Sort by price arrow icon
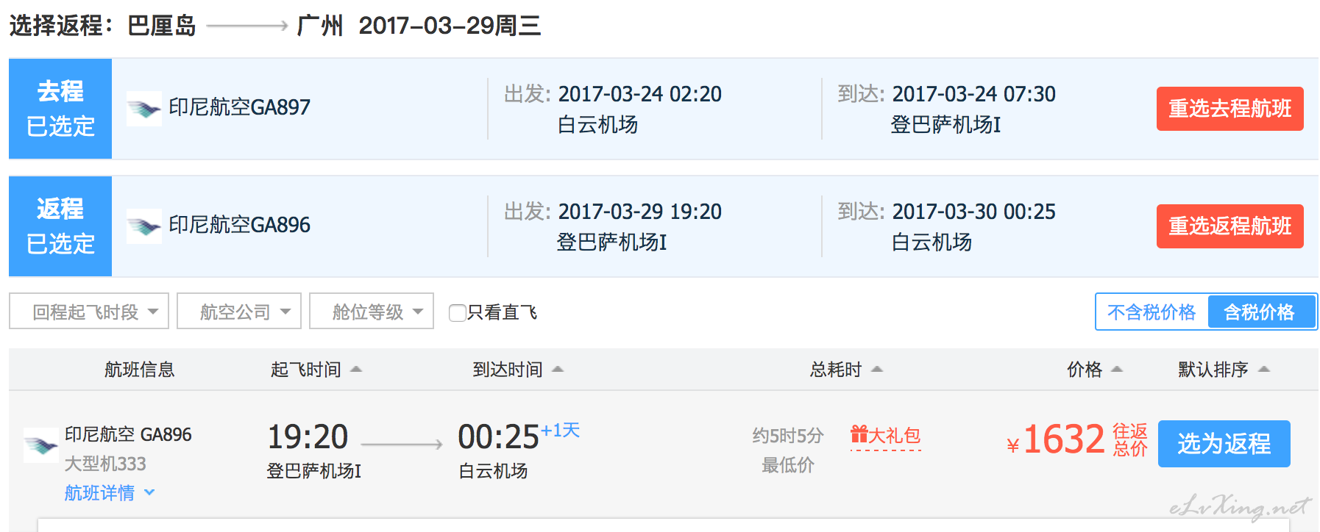Screen dimensions: 1320x532 click(1117, 369)
